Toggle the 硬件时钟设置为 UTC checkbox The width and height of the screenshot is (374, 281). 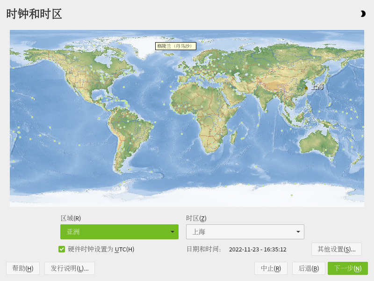62,249
